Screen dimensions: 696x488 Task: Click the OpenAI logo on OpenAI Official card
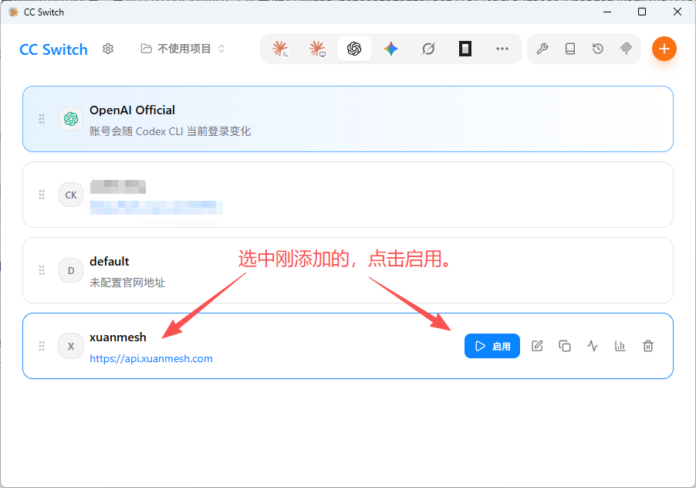[x=71, y=119]
